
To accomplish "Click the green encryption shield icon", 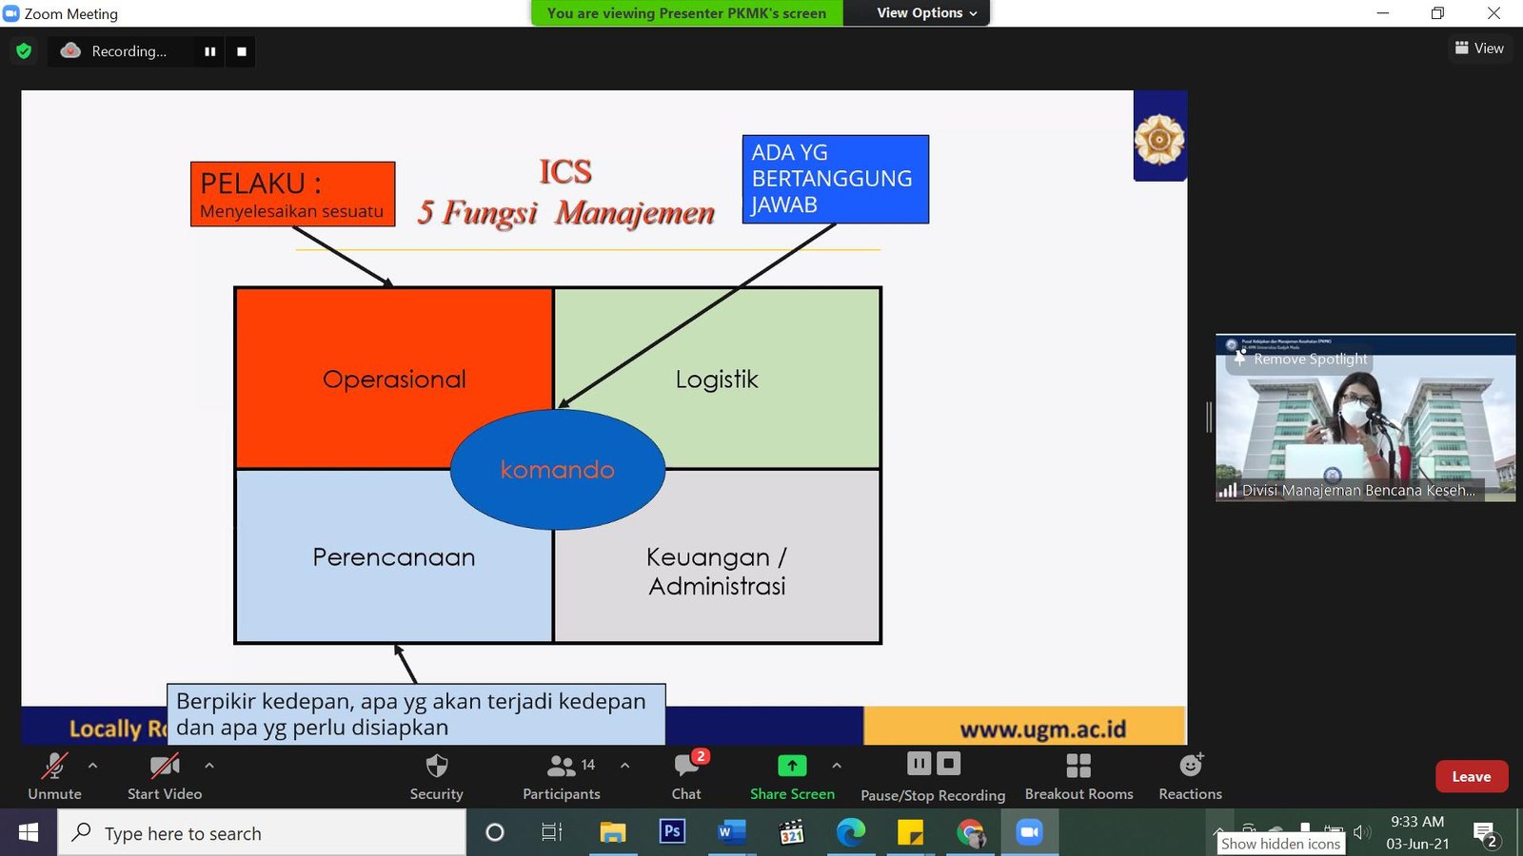I will (x=24, y=51).
